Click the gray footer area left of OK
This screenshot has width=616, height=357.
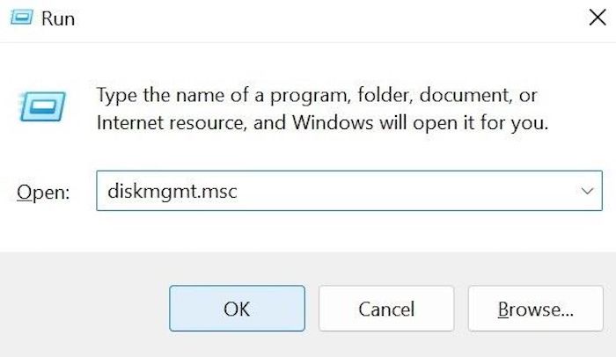tap(84, 309)
